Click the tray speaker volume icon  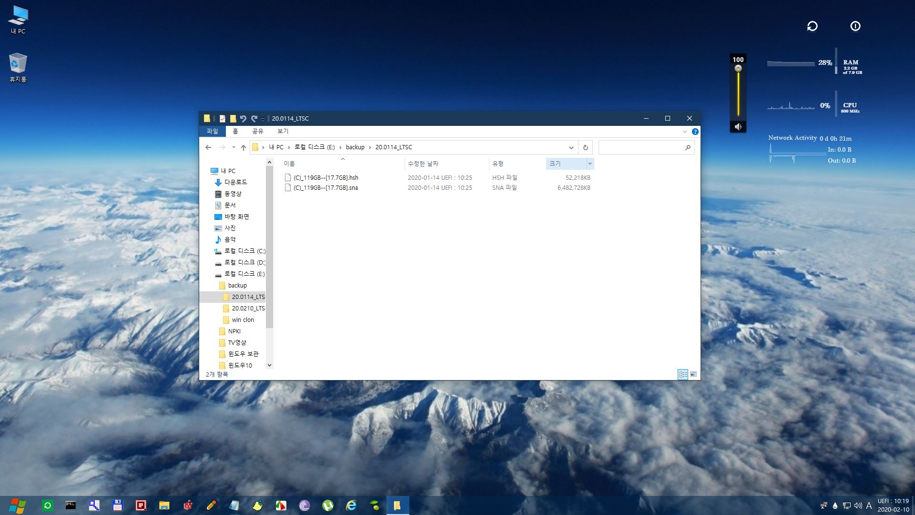coord(858,505)
